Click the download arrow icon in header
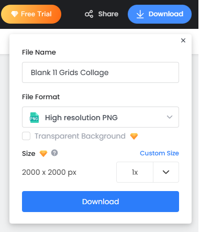 point(140,14)
